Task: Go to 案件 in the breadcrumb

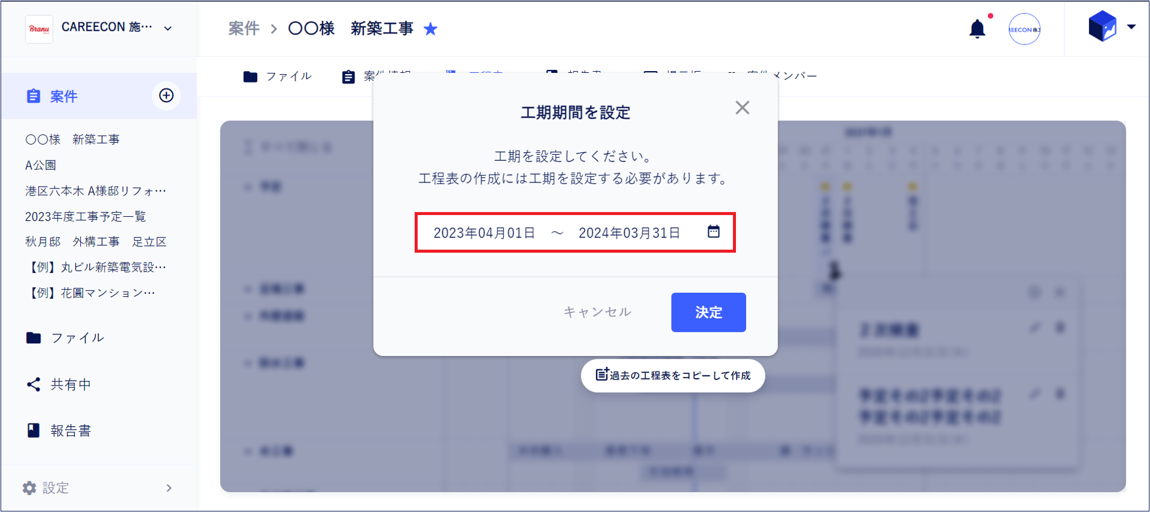Action: (244, 28)
